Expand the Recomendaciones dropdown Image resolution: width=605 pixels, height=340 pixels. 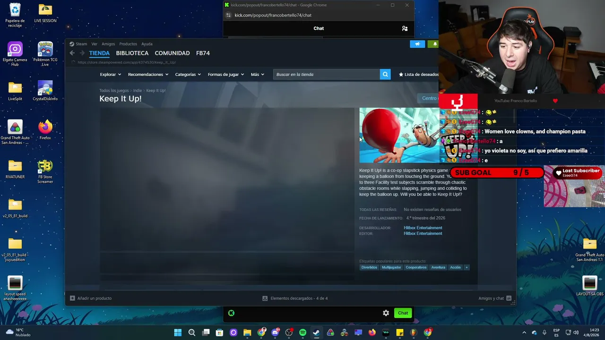(x=148, y=75)
